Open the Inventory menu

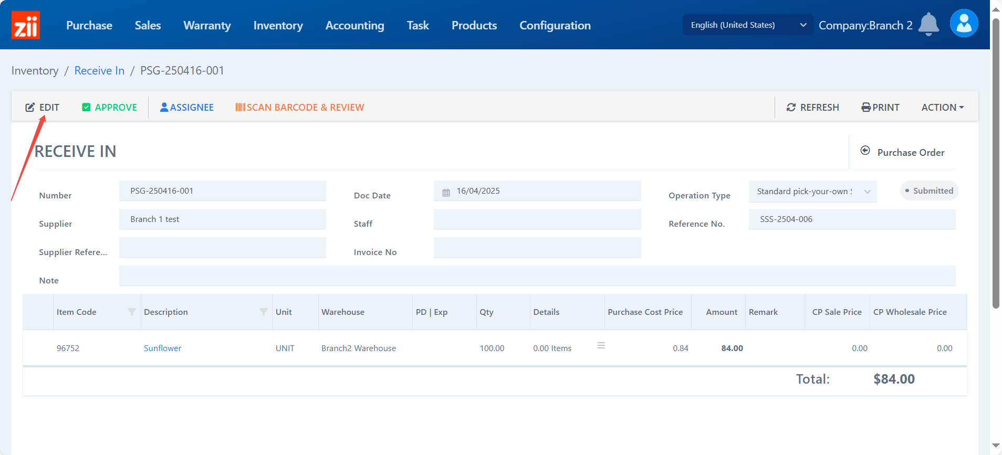[x=278, y=25]
